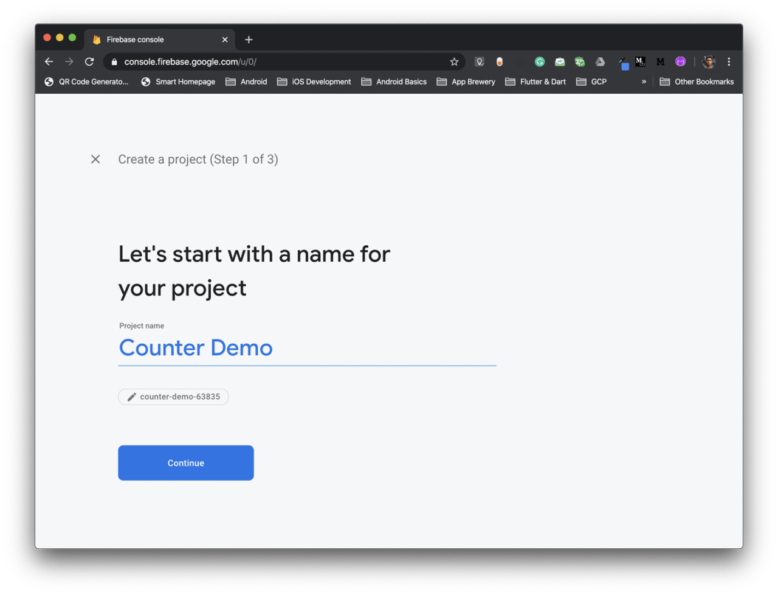The height and width of the screenshot is (595, 778).
Task: Open GCP bookmarks folder
Action: click(591, 82)
